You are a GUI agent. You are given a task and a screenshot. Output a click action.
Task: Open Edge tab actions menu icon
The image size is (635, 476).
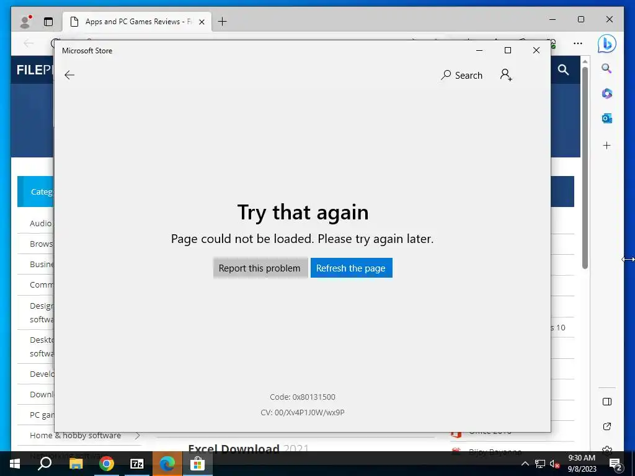pyautogui.click(x=48, y=22)
